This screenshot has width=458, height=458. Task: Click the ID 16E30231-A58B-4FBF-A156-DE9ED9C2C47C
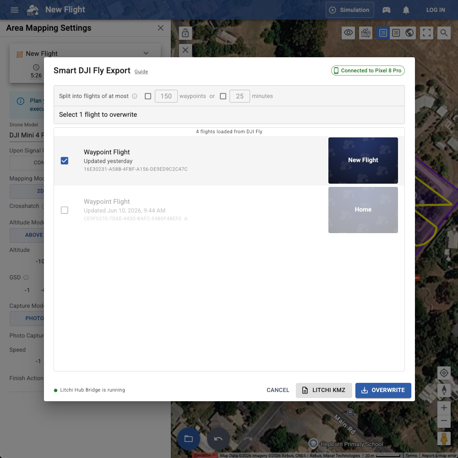(x=136, y=169)
